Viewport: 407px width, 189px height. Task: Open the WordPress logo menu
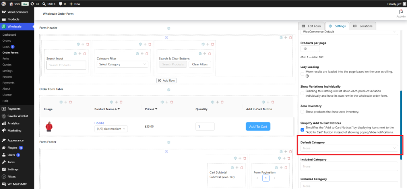coord(4,4)
